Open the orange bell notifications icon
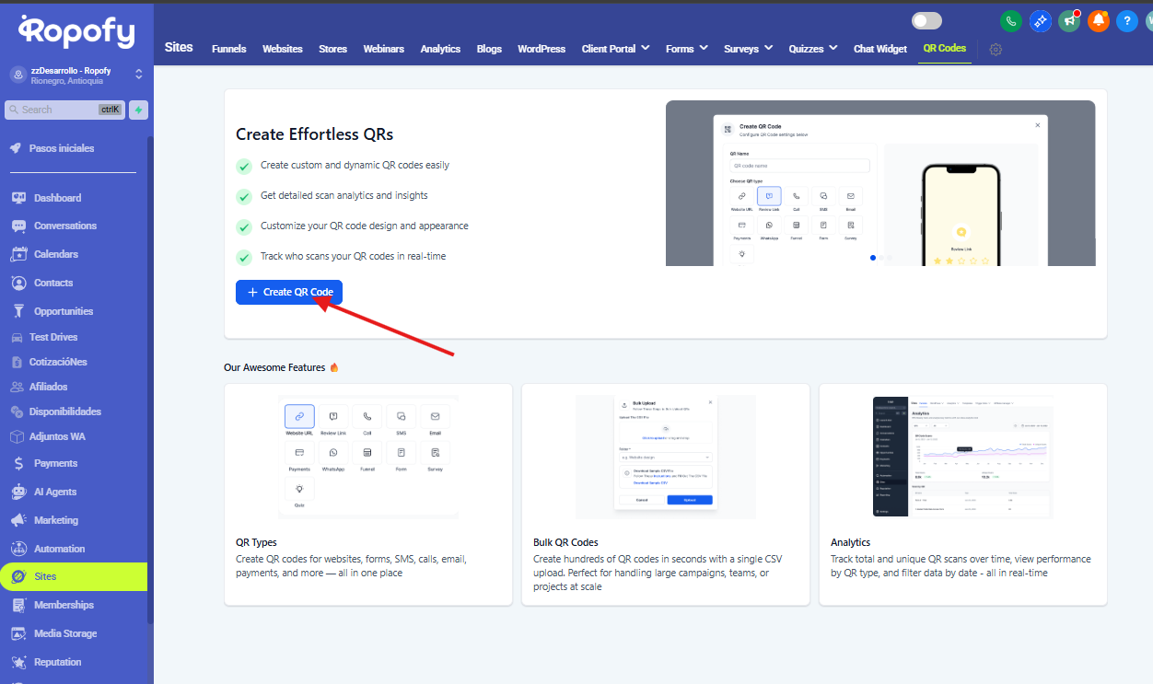The height and width of the screenshot is (684, 1153). pos(1098,21)
